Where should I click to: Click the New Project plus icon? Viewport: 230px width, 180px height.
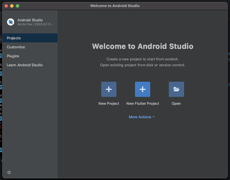tap(109, 89)
